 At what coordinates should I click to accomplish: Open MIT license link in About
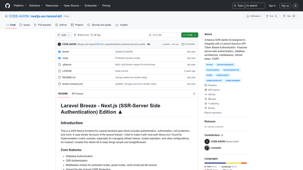pos(212,90)
